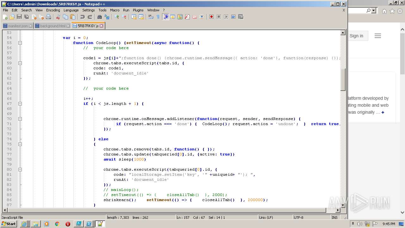
Task: Click the Zoom Out toolbar icon
Action: pyautogui.click(x=124, y=17)
